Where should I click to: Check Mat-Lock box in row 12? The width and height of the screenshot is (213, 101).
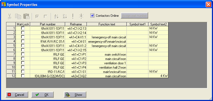[x=23, y=76]
